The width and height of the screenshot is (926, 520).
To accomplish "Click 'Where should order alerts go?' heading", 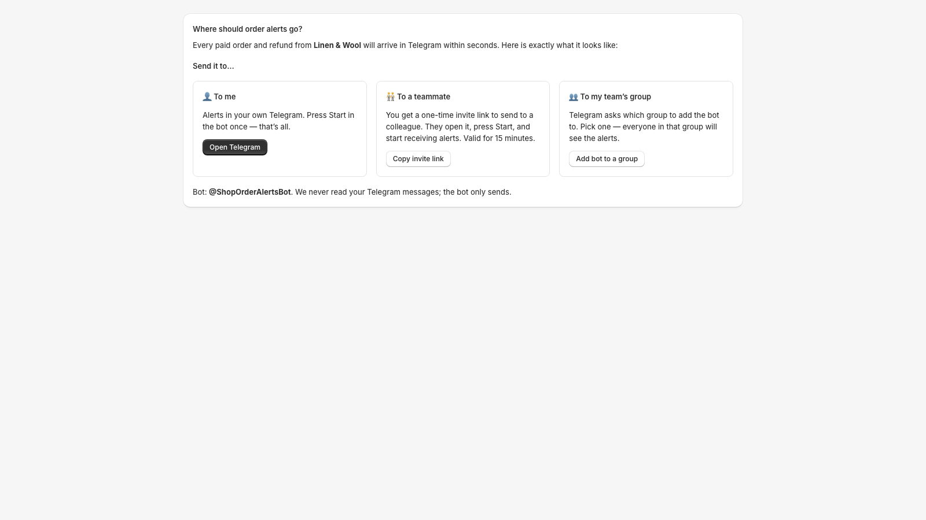I will [248, 29].
